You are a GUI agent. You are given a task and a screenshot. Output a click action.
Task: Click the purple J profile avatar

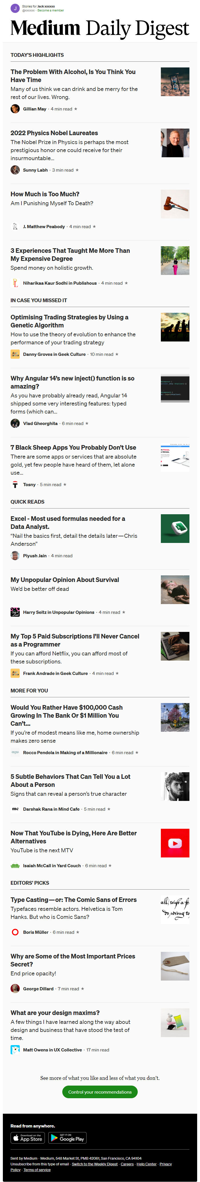pos(15,8)
